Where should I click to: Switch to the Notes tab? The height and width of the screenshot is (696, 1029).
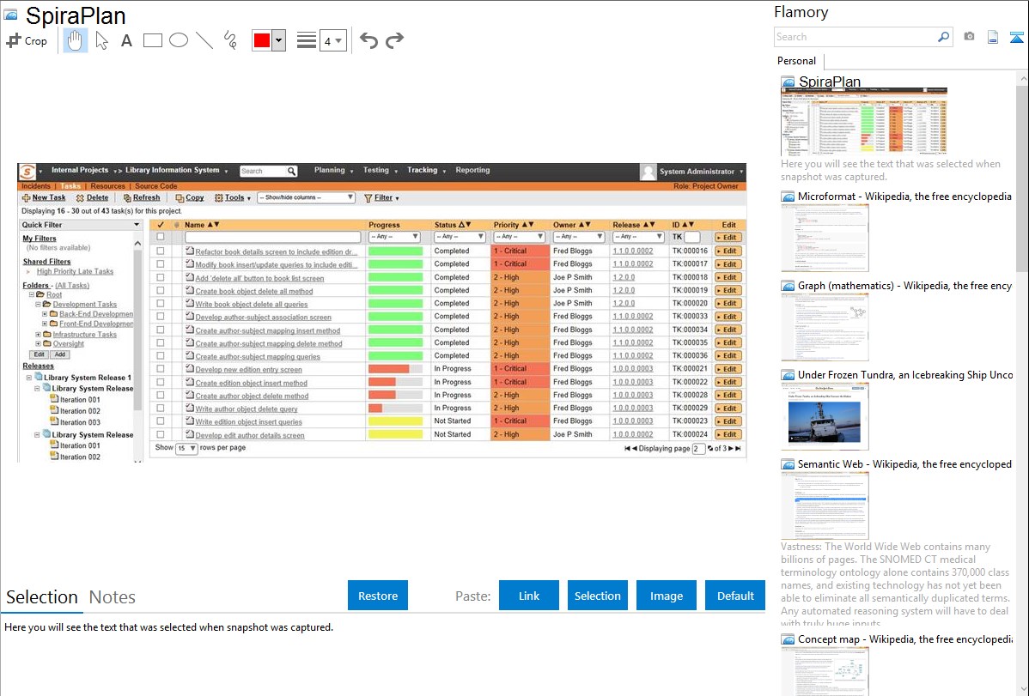tap(113, 597)
